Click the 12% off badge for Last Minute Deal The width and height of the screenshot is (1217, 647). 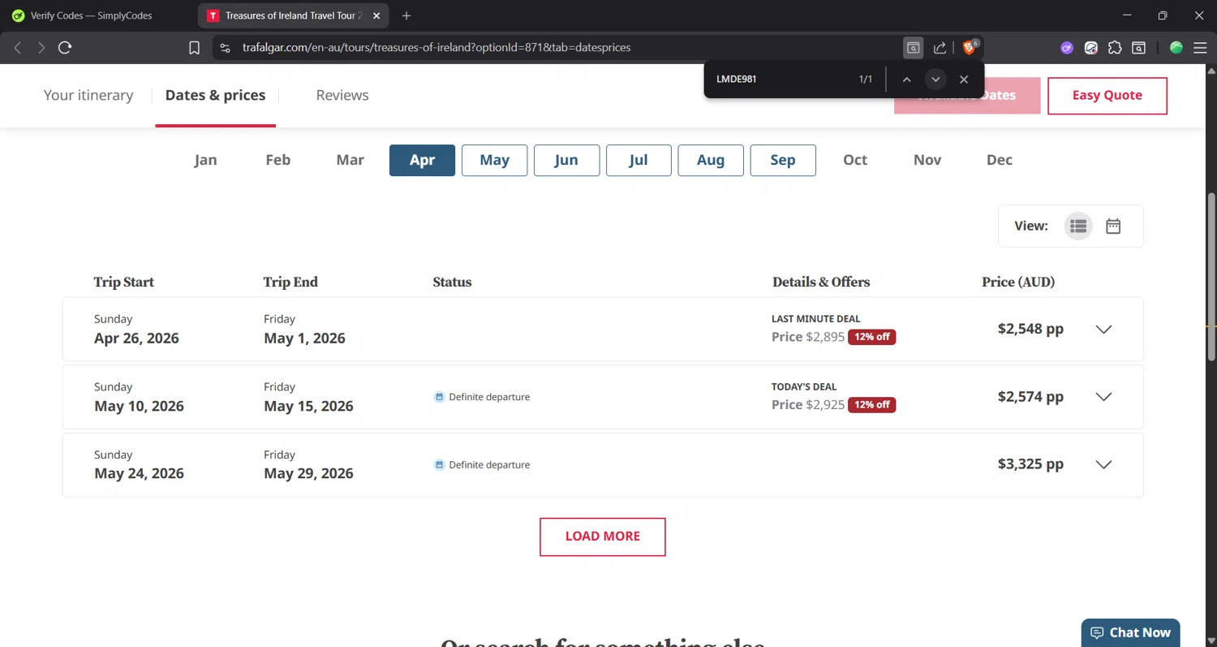pyautogui.click(x=871, y=337)
